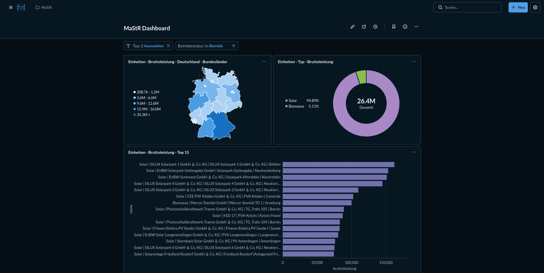The image size is (544, 273).
Task: Open Typ Bruttoleistung card options menu
Action: tap(414, 61)
